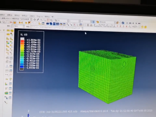The height and width of the screenshot is (117, 156).
Task: Open the 报告(E) menu
Action: point(17,15)
